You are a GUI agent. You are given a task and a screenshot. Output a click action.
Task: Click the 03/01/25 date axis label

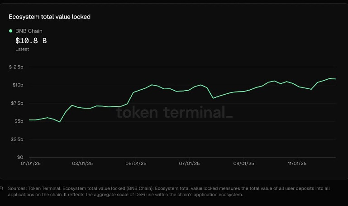coord(83,164)
